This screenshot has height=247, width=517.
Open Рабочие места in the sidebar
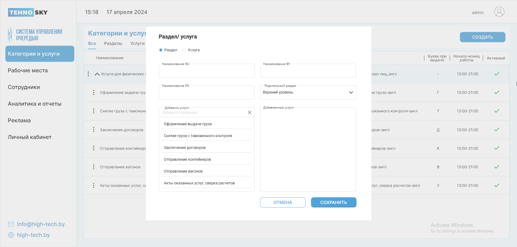coord(28,70)
